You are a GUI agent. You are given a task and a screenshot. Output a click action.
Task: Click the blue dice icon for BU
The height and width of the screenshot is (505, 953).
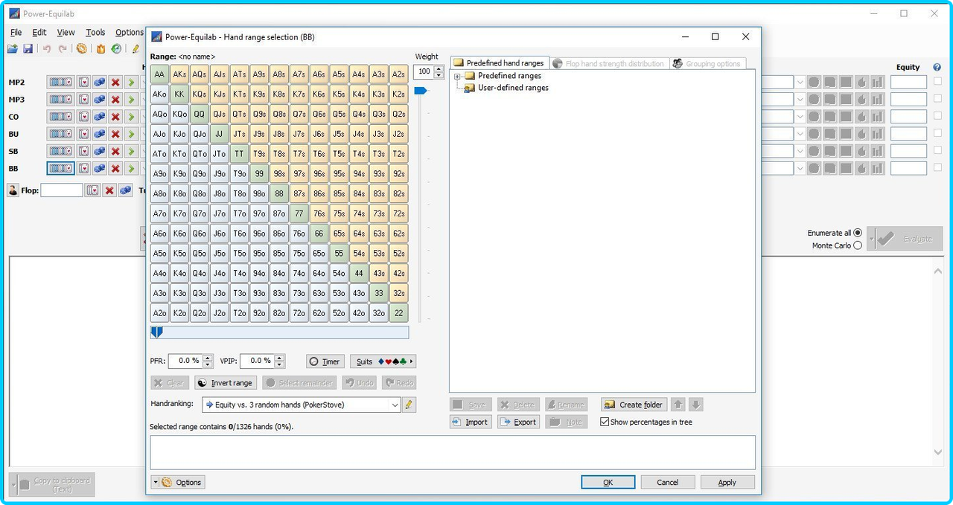[100, 134]
